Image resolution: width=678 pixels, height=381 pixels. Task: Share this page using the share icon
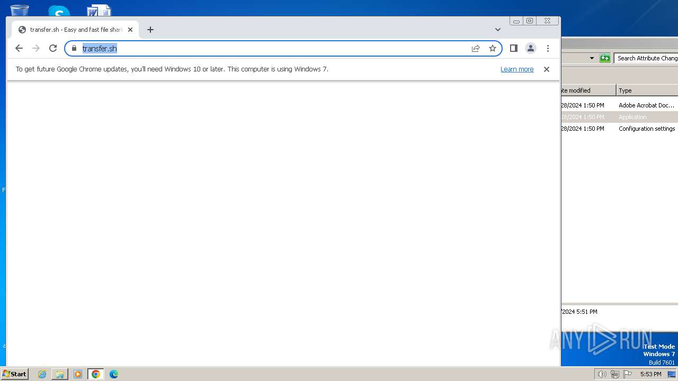pyautogui.click(x=476, y=48)
